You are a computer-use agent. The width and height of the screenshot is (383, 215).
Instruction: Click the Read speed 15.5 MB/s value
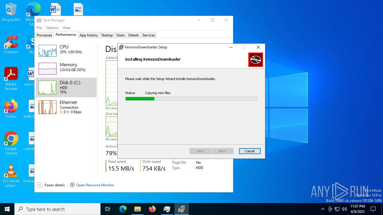(121, 168)
